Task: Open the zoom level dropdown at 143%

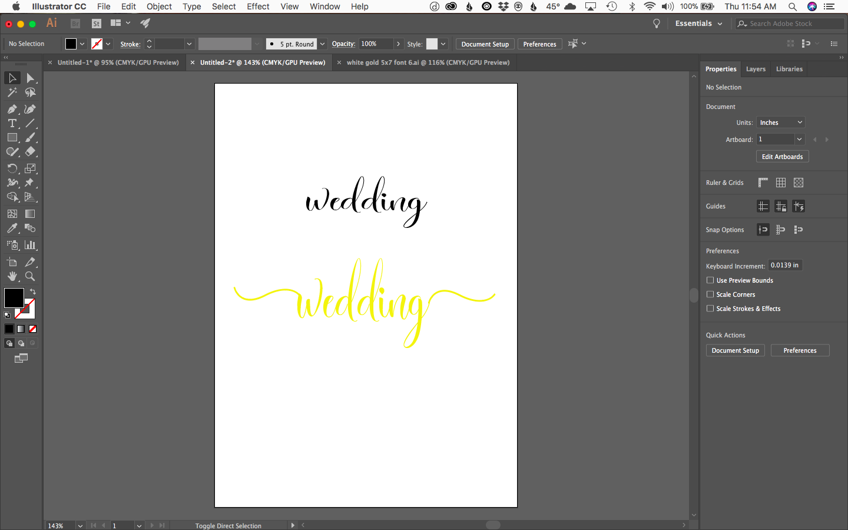Action: tap(80, 526)
